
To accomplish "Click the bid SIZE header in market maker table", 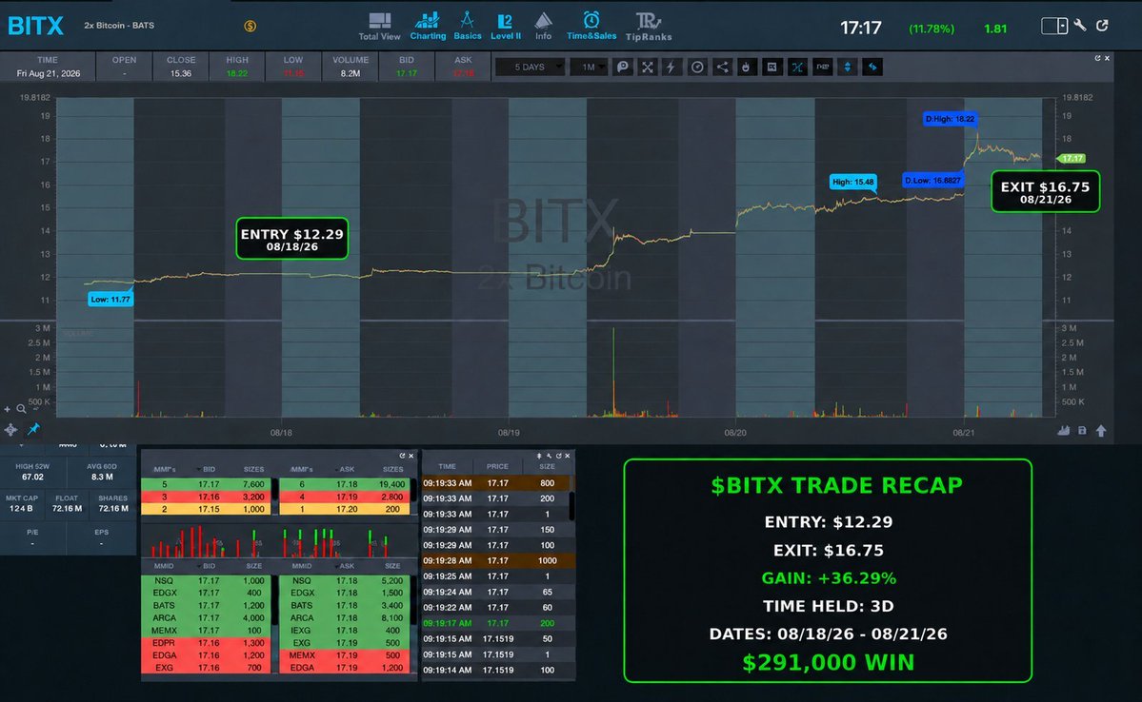I will 253,566.
